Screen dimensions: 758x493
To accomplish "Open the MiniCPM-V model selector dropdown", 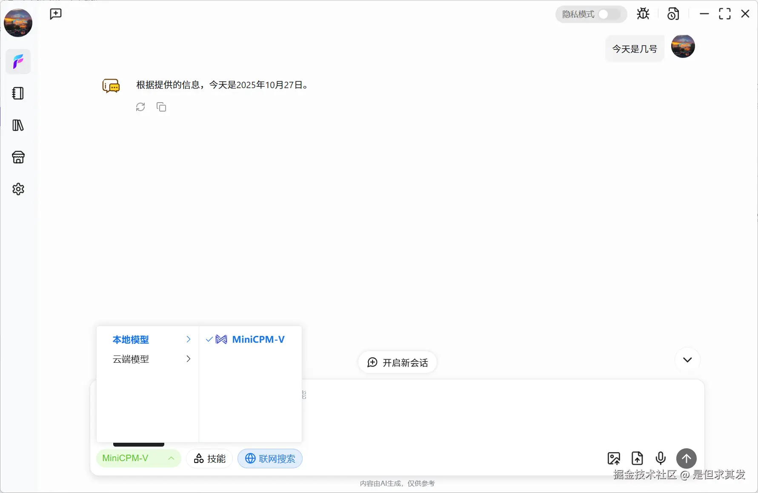I will (138, 459).
